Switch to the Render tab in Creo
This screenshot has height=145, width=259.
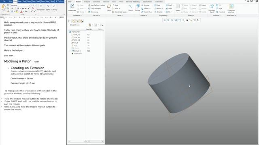(x=106, y=2)
